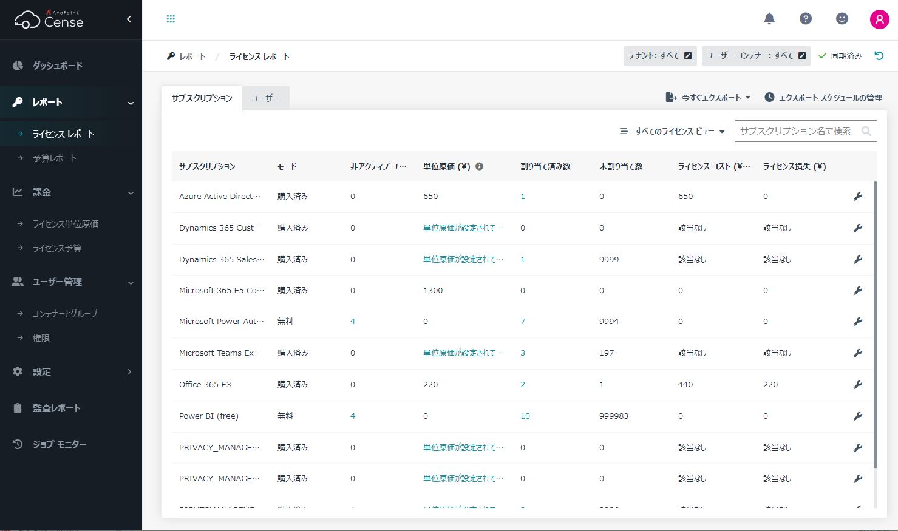The image size is (898, 531).
Task: Open the user profile avatar
Action: 879,19
